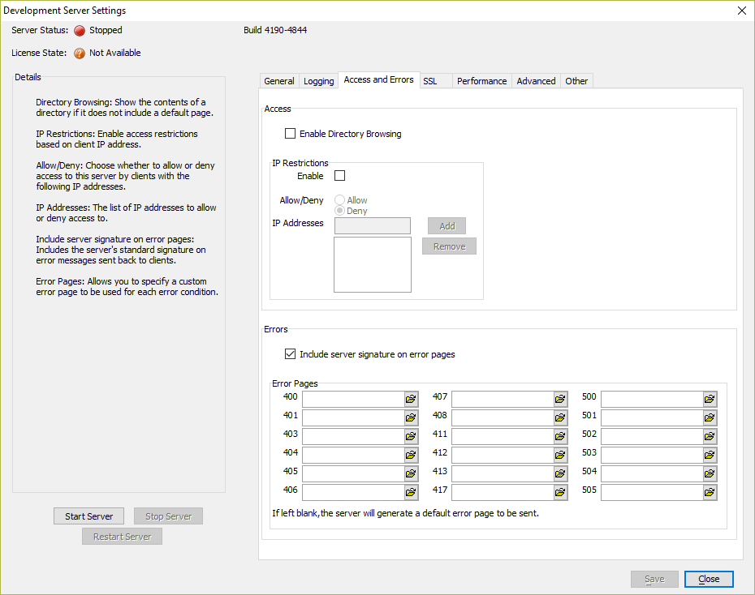The height and width of the screenshot is (595, 755).
Task: Click the Close button
Action: coord(709,579)
